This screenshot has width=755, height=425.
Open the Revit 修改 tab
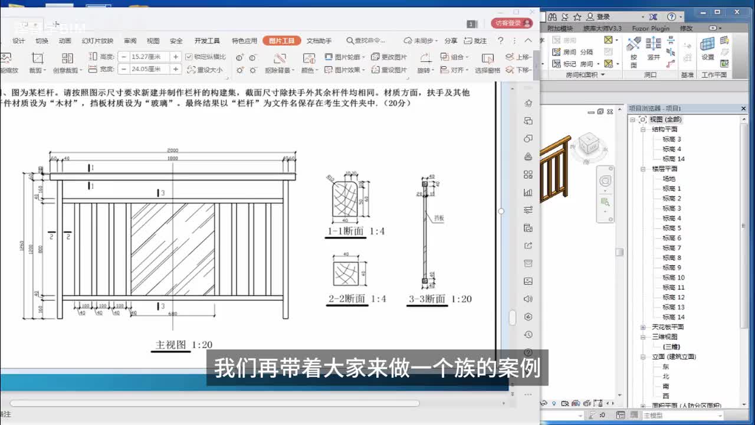[x=687, y=28]
